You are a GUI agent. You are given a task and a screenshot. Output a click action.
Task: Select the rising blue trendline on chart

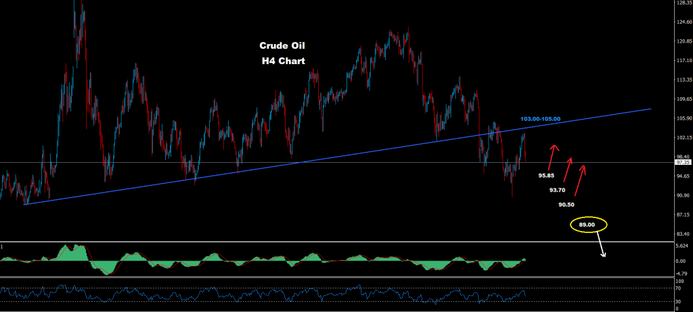[x=338, y=156]
